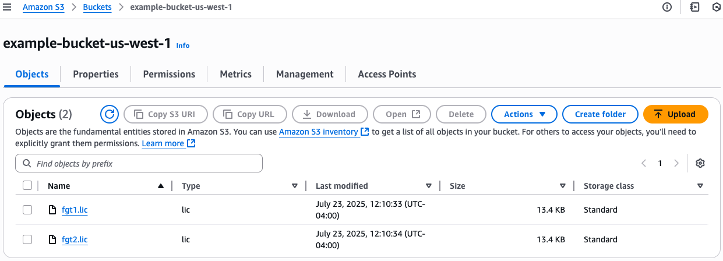The image size is (723, 261).
Task: Expand the Actions dropdown
Action: point(524,114)
